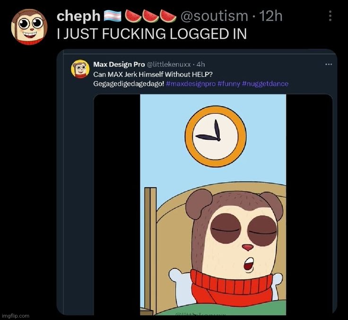348x320 pixels.
Task: Open the Max Design Pro profile name
Action: 119,64
